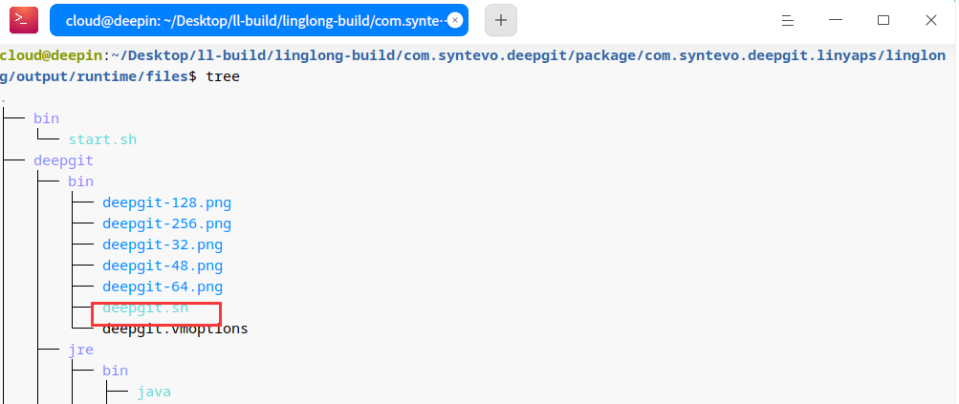
Task: Maximize the terminal window
Action: coord(883,20)
